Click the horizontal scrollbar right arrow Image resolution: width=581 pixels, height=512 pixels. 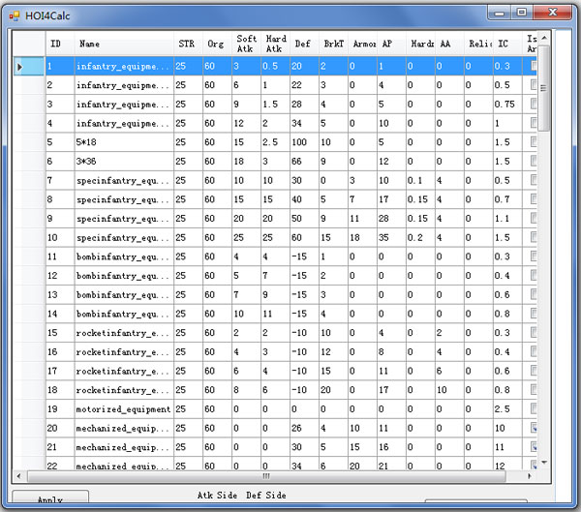(x=530, y=476)
